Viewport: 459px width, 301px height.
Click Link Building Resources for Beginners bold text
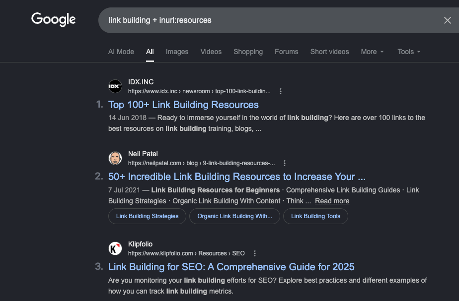coord(216,190)
